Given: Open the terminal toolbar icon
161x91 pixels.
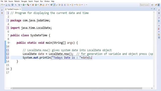Looking at the screenshot, I should point(12,5).
